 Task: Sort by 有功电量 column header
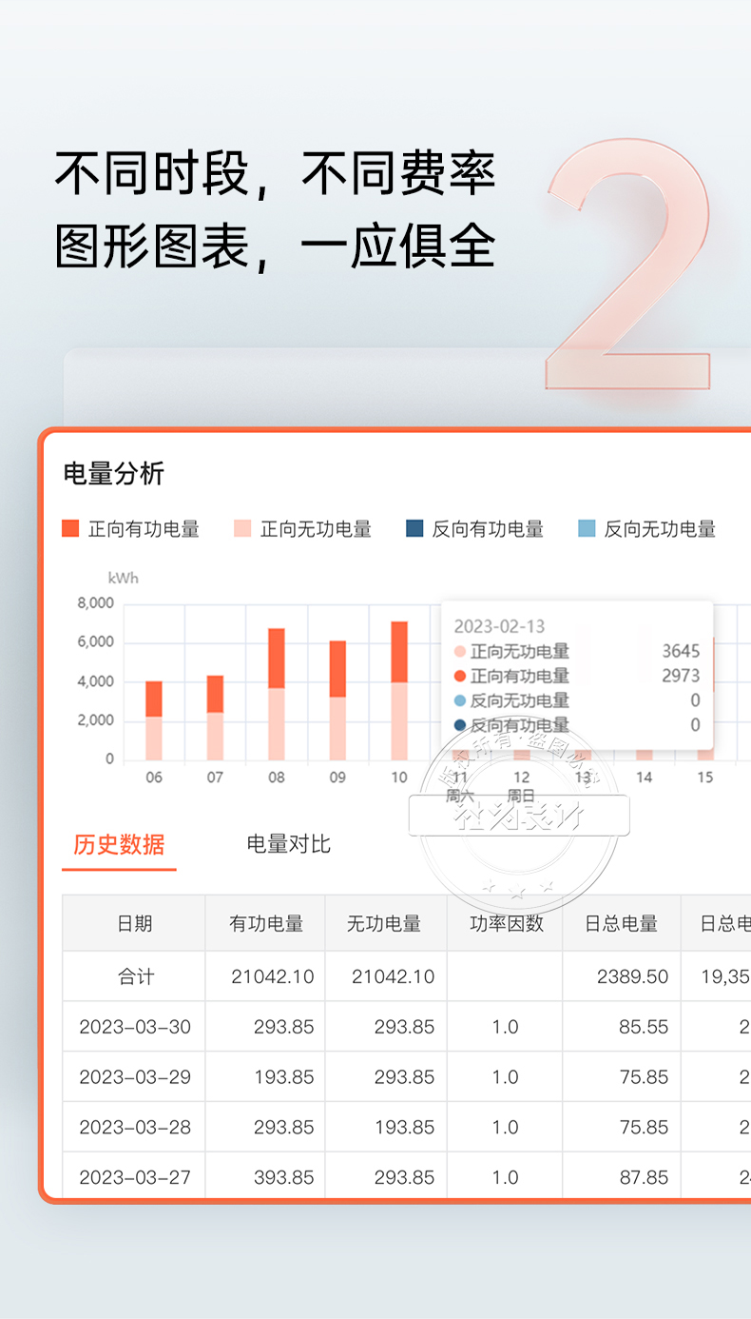(x=265, y=923)
